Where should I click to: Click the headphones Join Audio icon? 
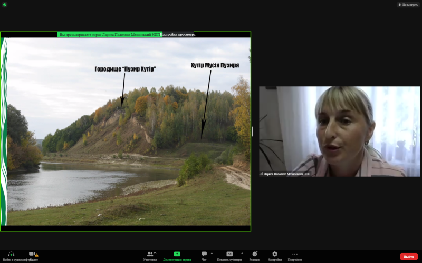pos(12,254)
